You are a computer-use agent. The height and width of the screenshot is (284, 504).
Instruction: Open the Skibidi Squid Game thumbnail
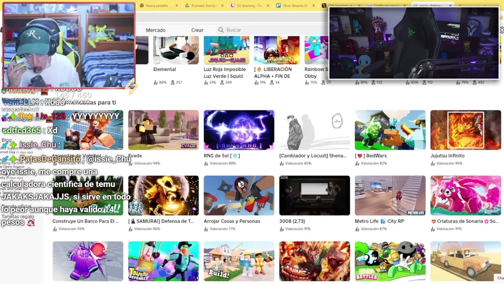(226, 50)
